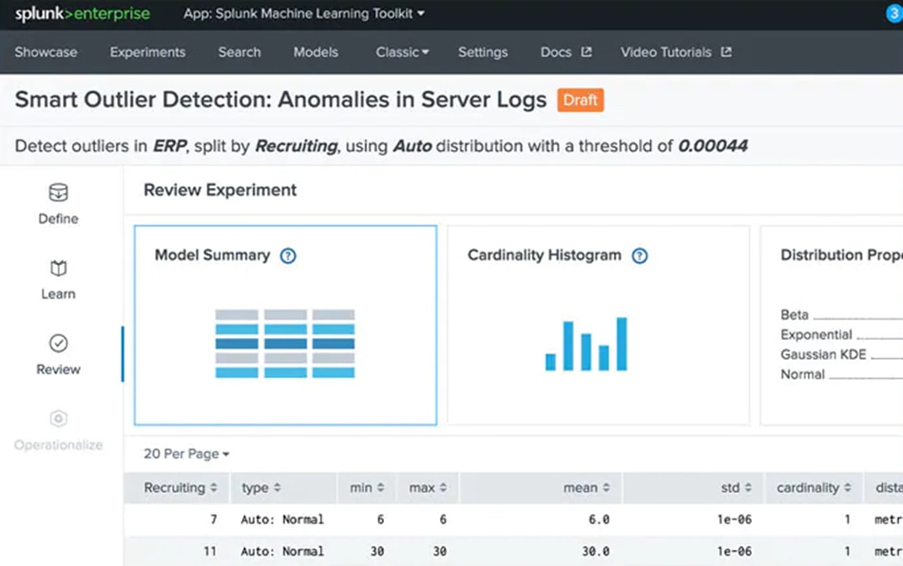Click the Learn step book icon
Screen dimensions: 903x566
click(x=58, y=269)
